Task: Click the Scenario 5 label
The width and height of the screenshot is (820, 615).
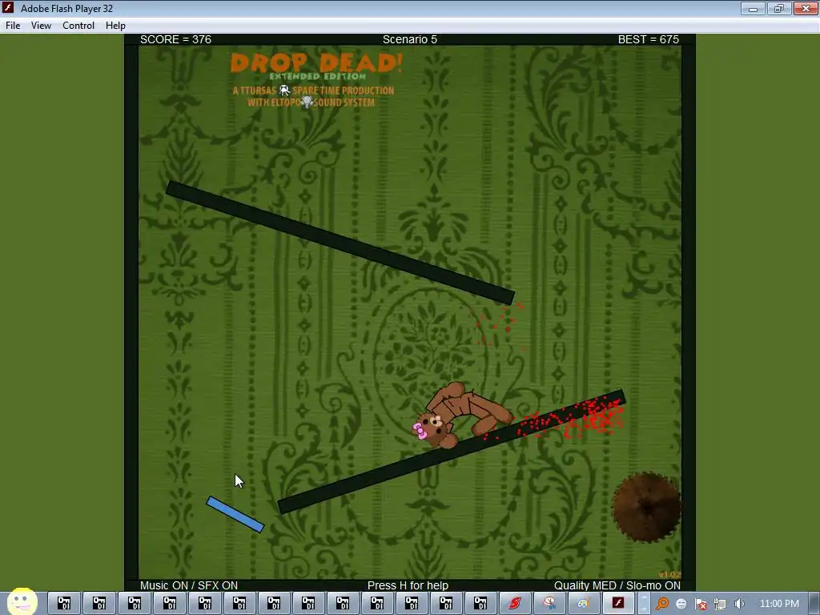Action: 409,39
